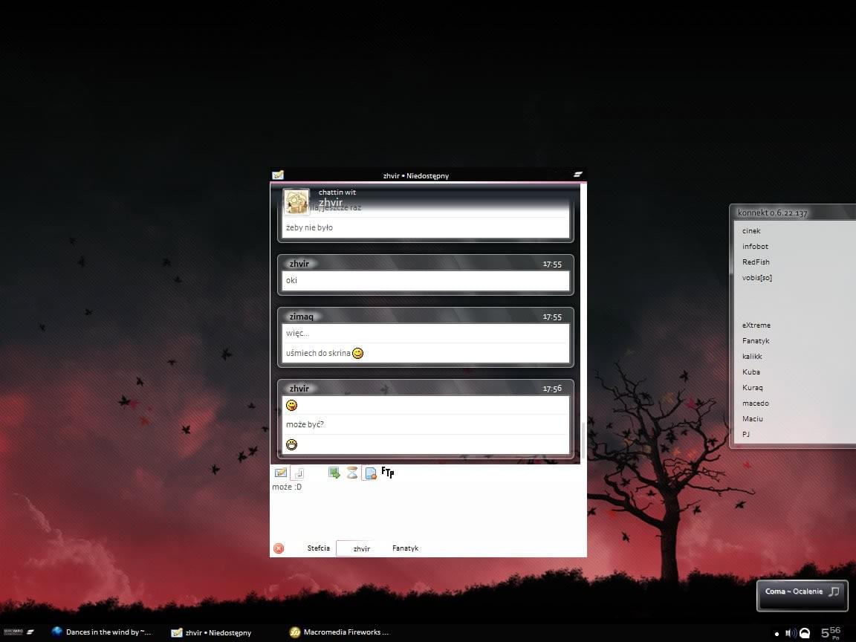The height and width of the screenshot is (642, 856).
Task: Click the green arrow image icon
Action: 334,473
